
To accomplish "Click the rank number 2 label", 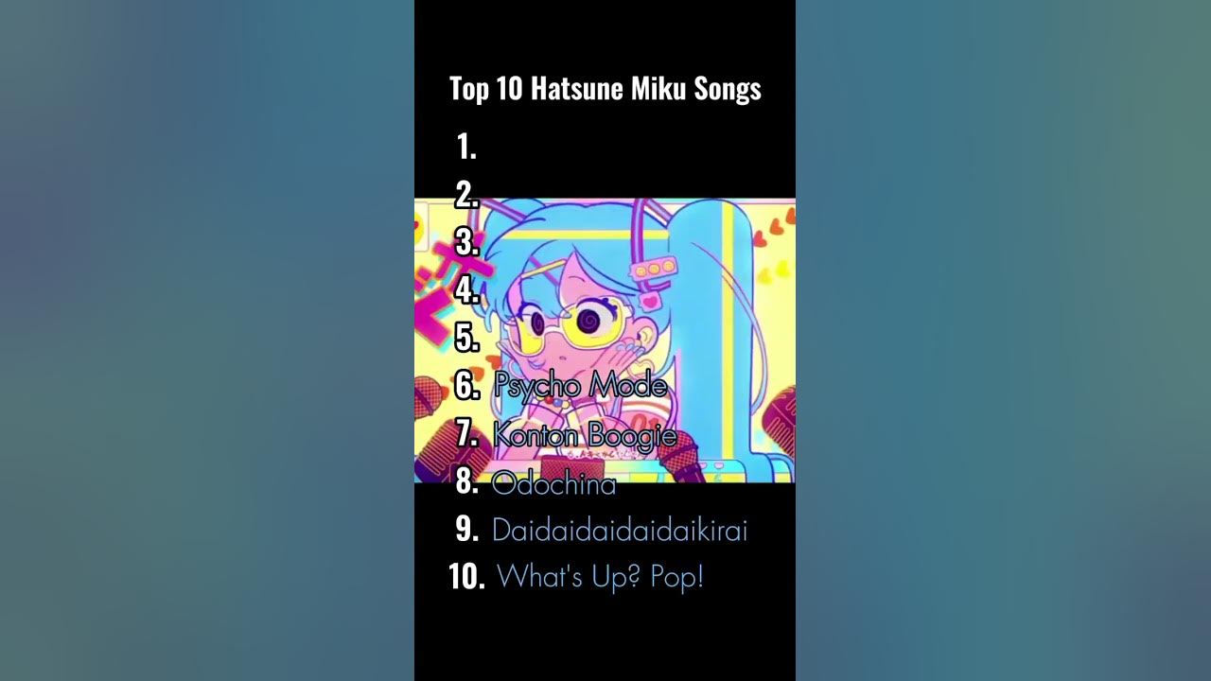I will [466, 195].
